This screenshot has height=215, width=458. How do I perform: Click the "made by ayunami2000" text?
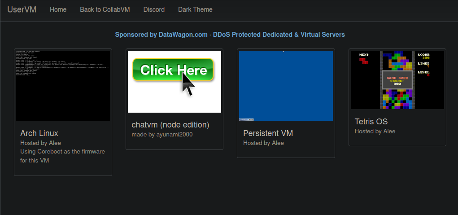[162, 135]
